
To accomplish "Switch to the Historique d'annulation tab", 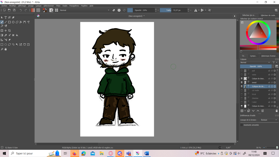I will pos(268,56).
